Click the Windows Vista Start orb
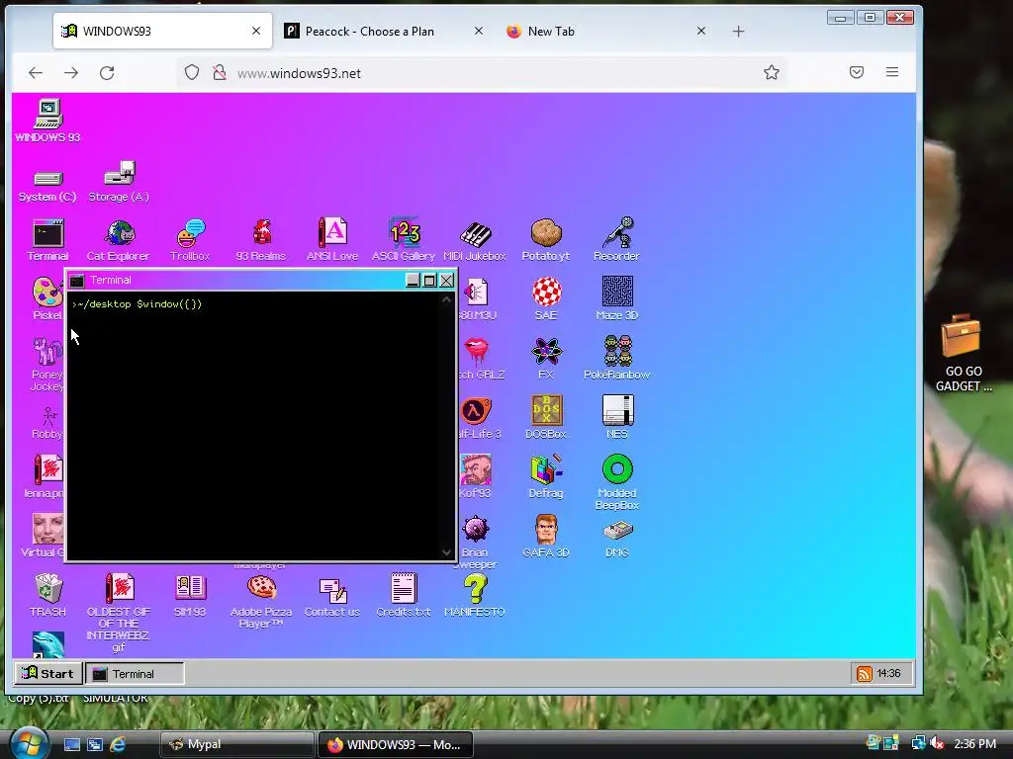 click(x=28, y=743)
